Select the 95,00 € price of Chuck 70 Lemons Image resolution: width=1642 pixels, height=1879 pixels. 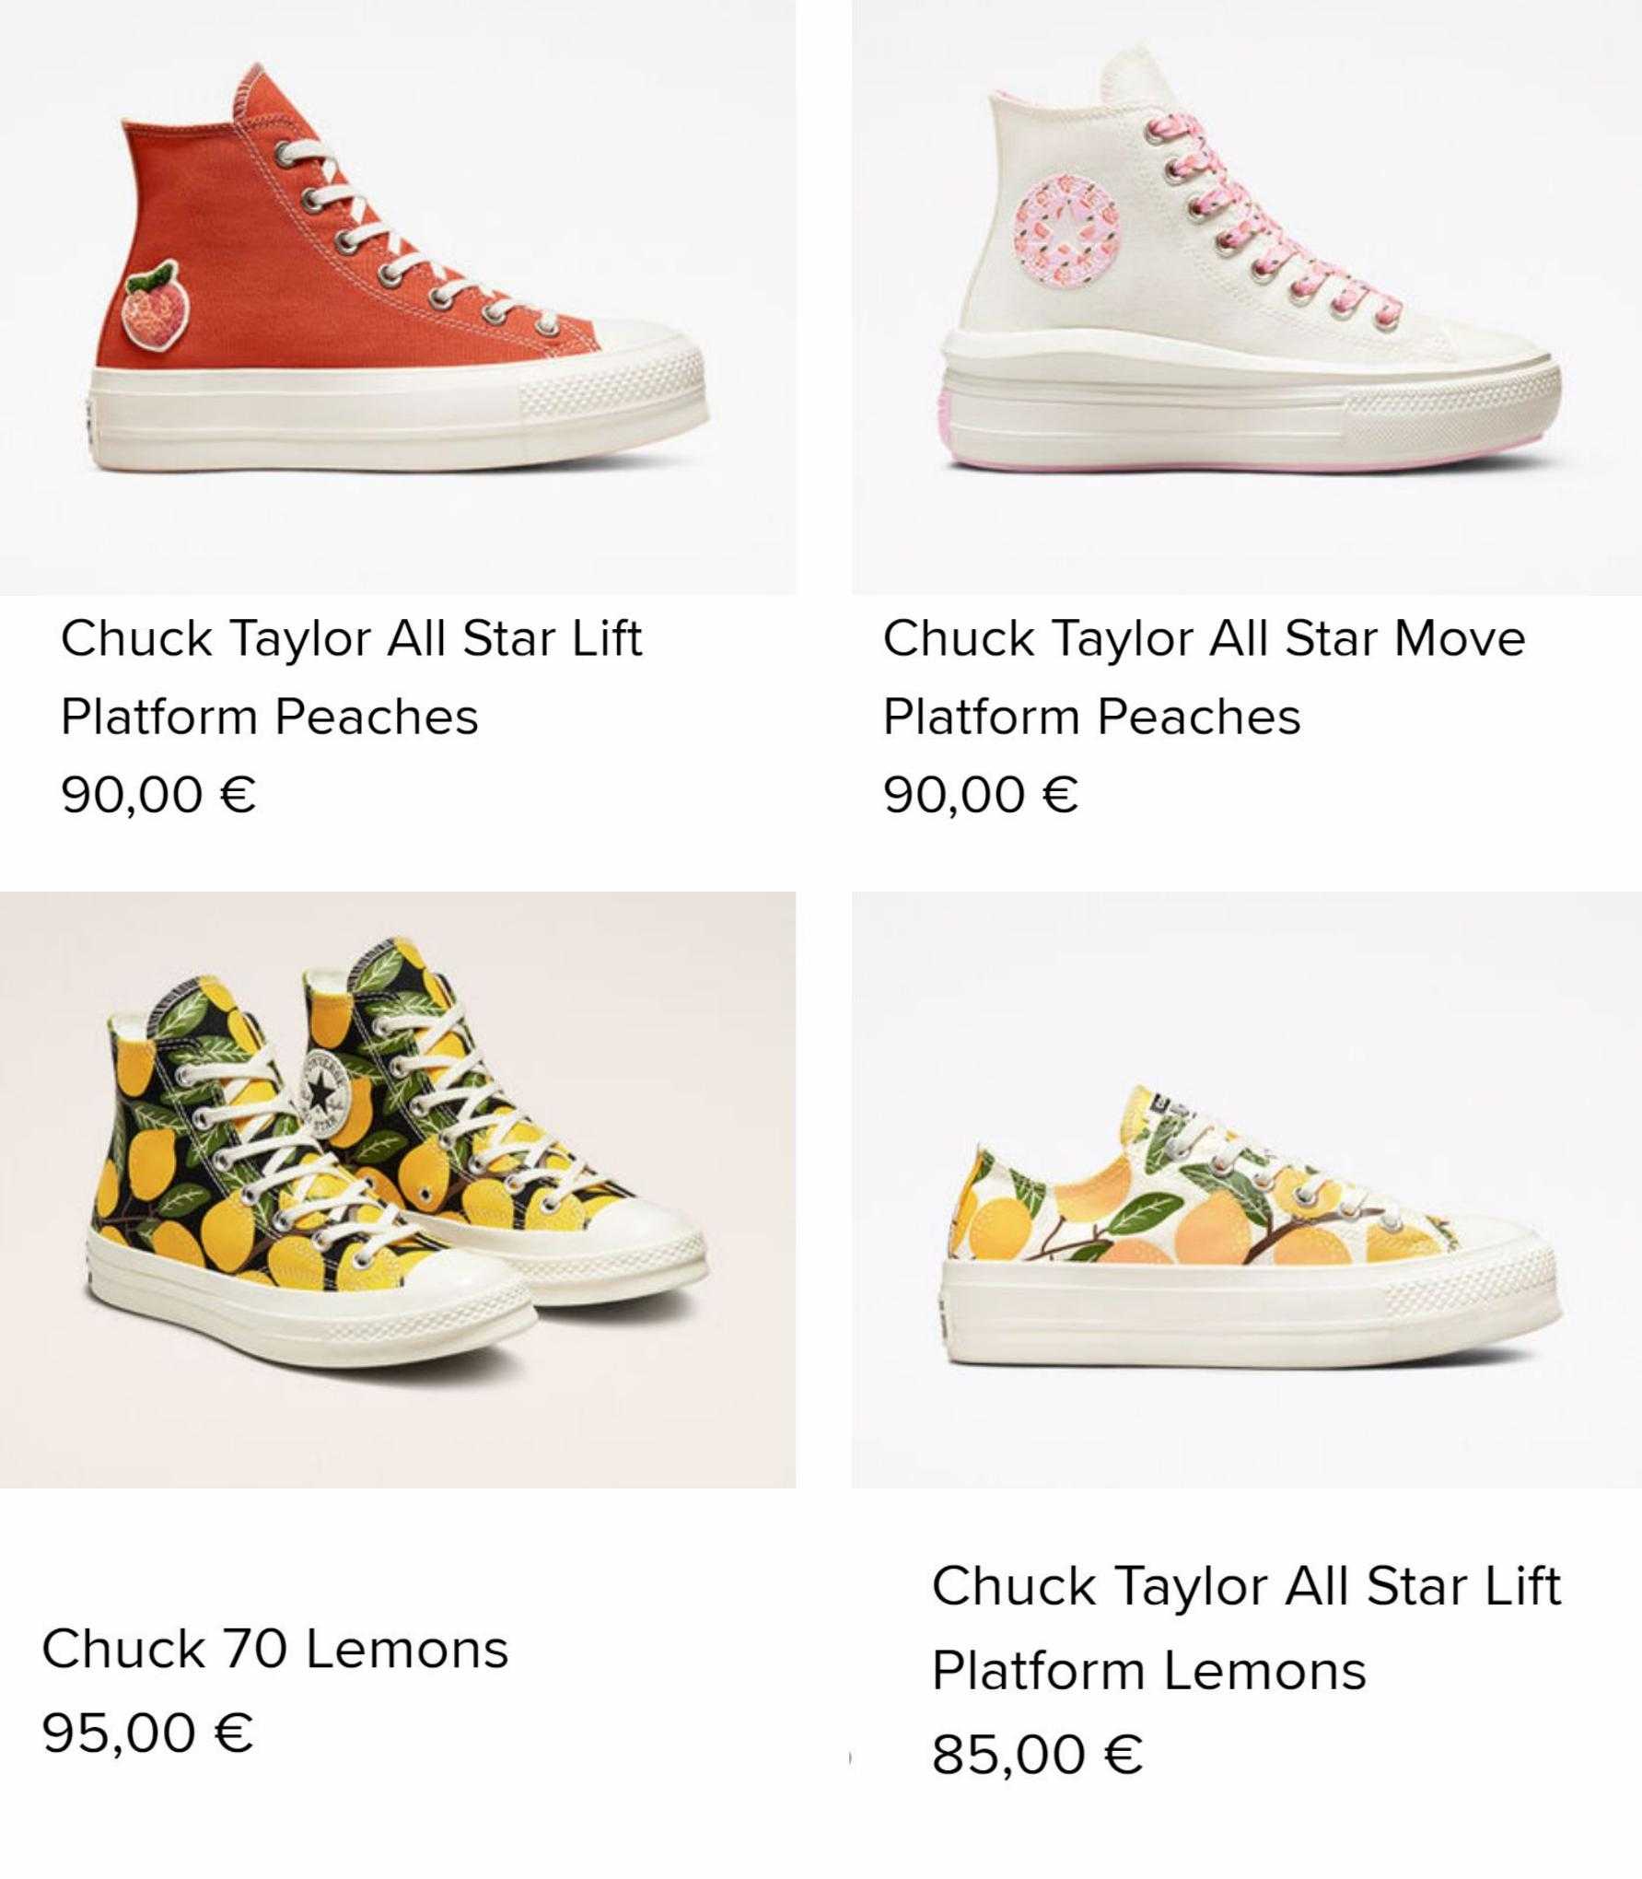coord(147,1733)
